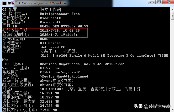This screenshot has width=174, height=112.
Task: Click \Device\HarddiskVolume4 text
Action: click(64, 76)
